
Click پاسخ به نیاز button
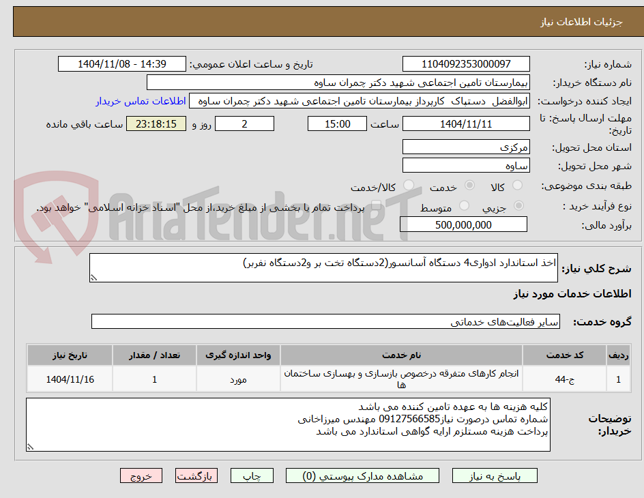coord(495,476)
